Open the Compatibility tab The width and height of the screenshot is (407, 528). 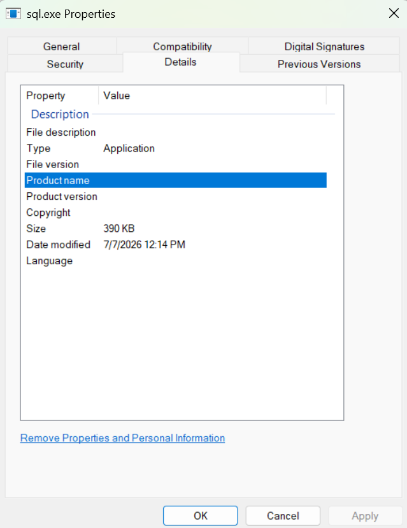click(182, 45)
